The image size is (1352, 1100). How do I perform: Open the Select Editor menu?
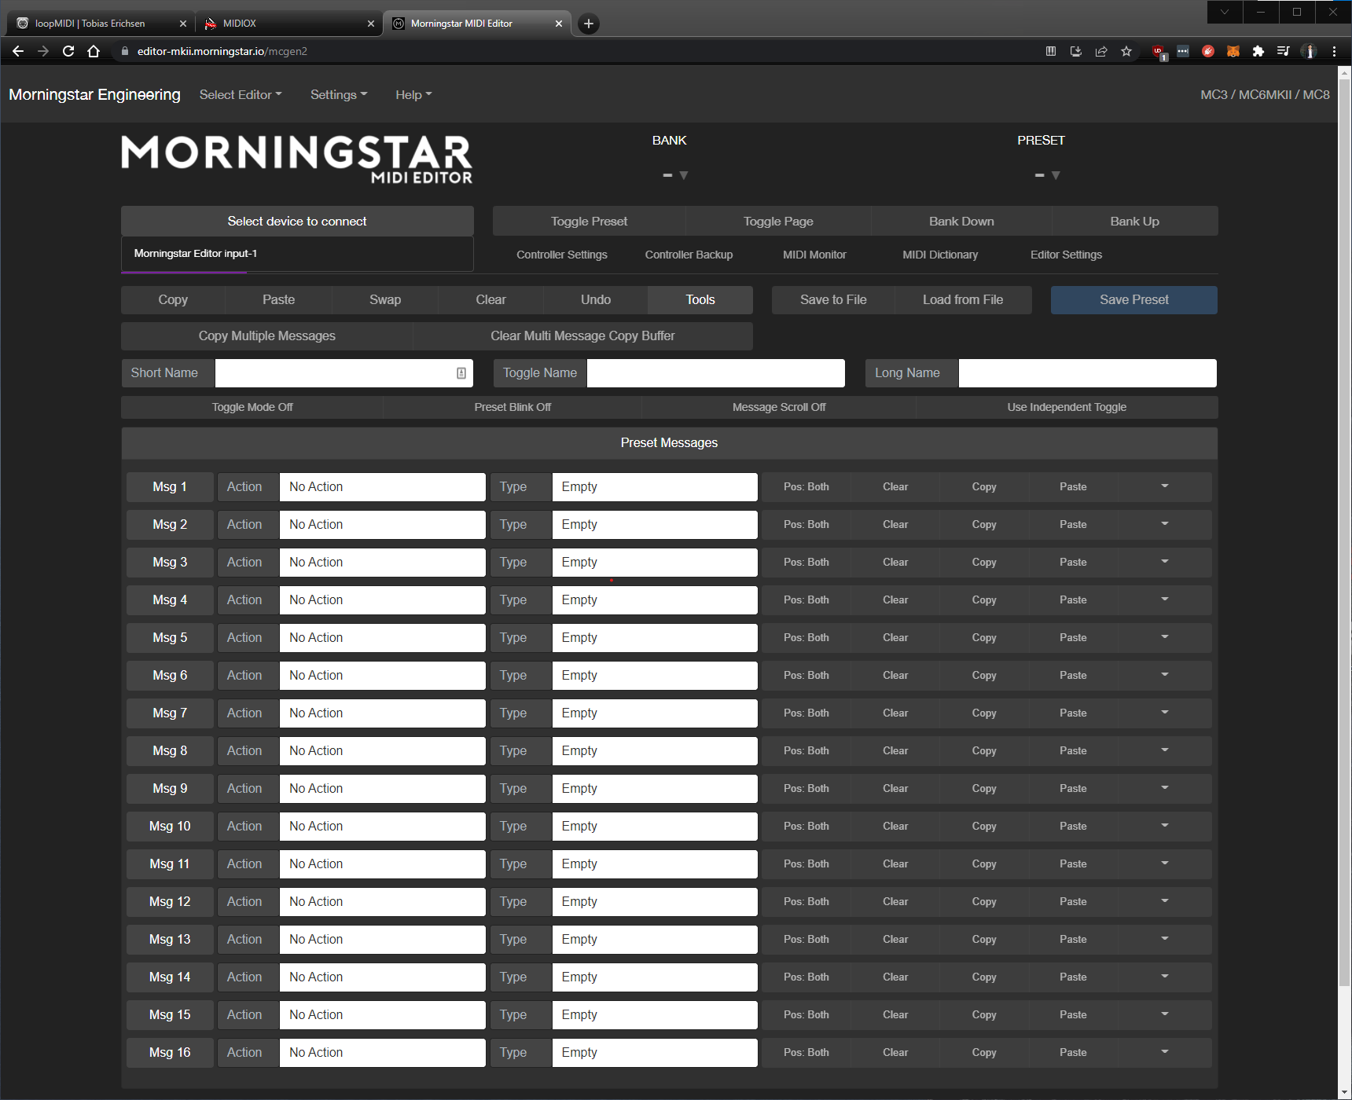(x=240, y=94)
